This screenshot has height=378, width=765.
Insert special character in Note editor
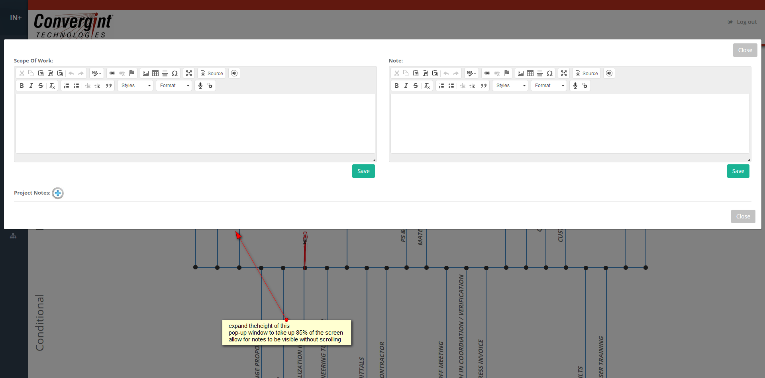point(549,73)
